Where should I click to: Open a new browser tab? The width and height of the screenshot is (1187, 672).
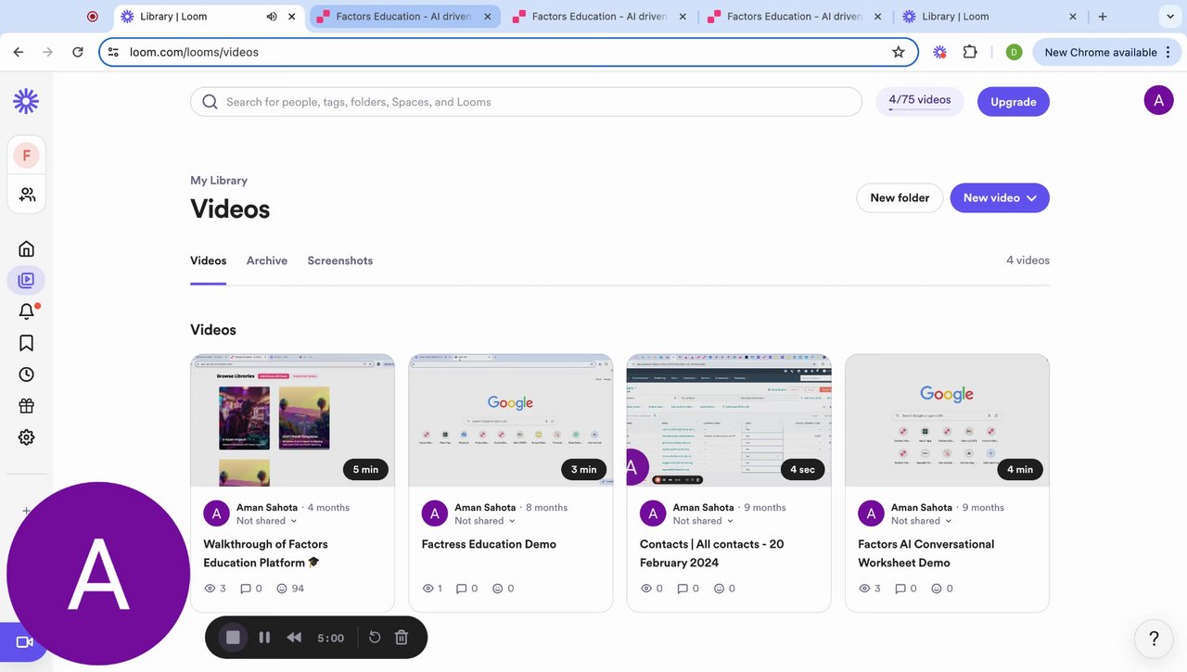click(1103, 16)
